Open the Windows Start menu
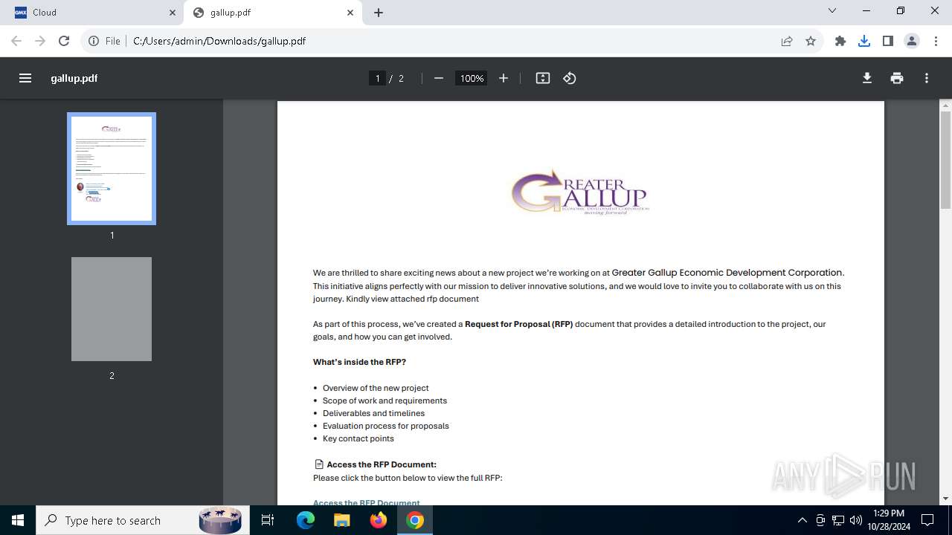Viewport: 952px width, 535px height. pyautogui.click(x=18, y=520)
